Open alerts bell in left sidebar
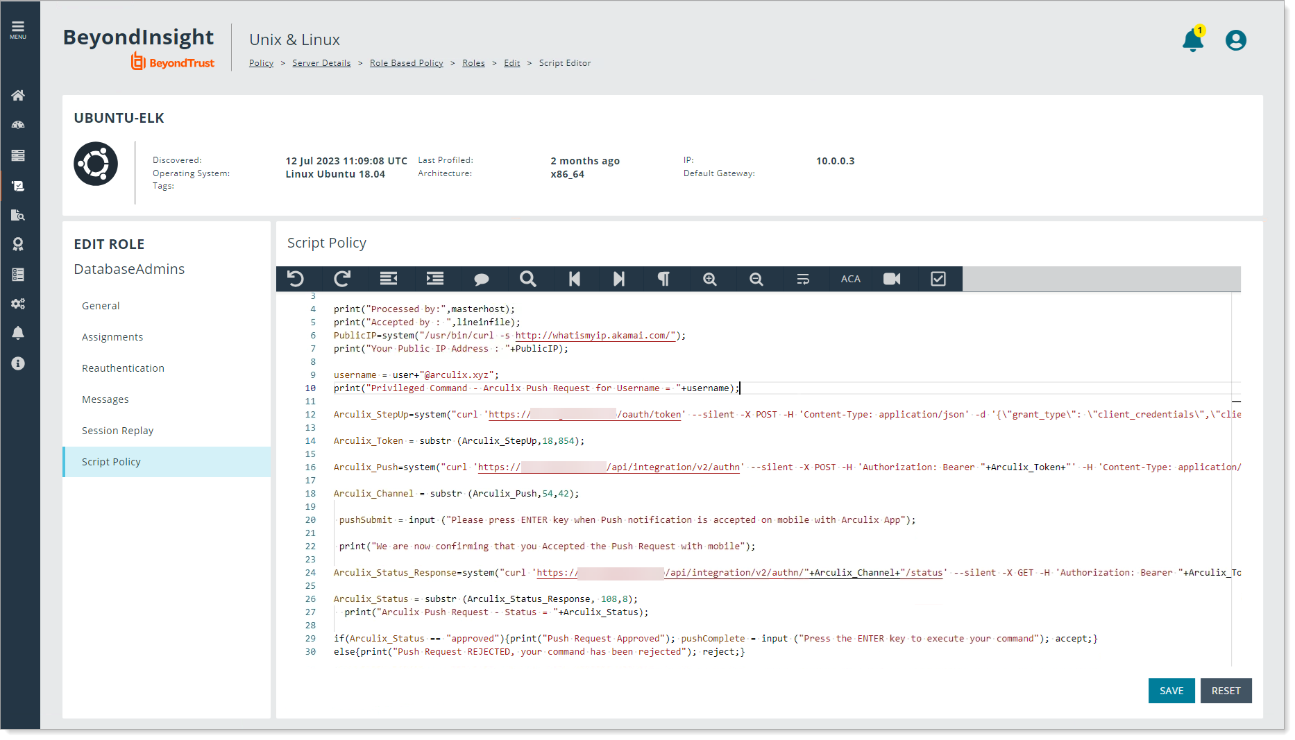Image resolution: width=1295 pixels, height=740 pixels. tap(18, 333)
